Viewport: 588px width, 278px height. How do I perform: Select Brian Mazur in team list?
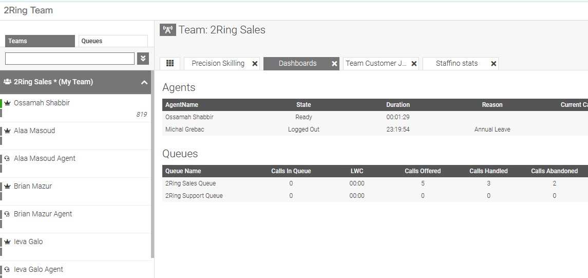pos(33,186)
